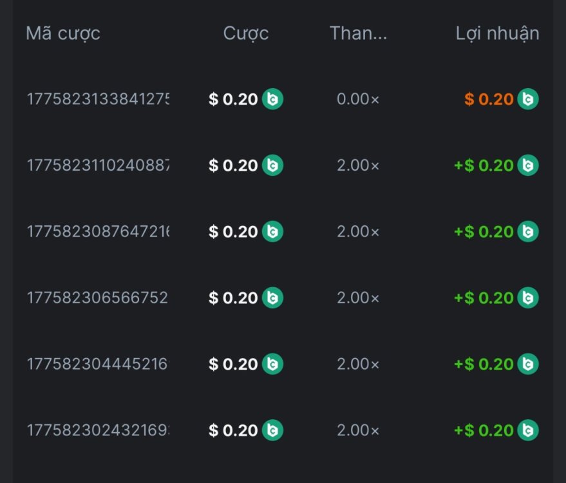Select the truncated "Than..." column header
This screenshot has height=483, width=566.
click(x=359, y=33)
